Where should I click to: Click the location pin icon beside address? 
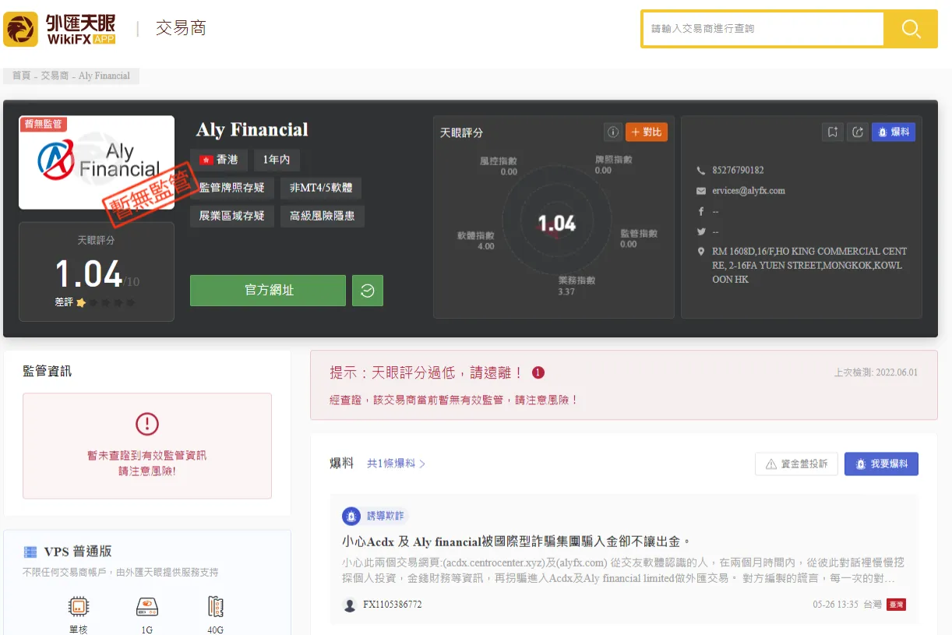point(701,252)
